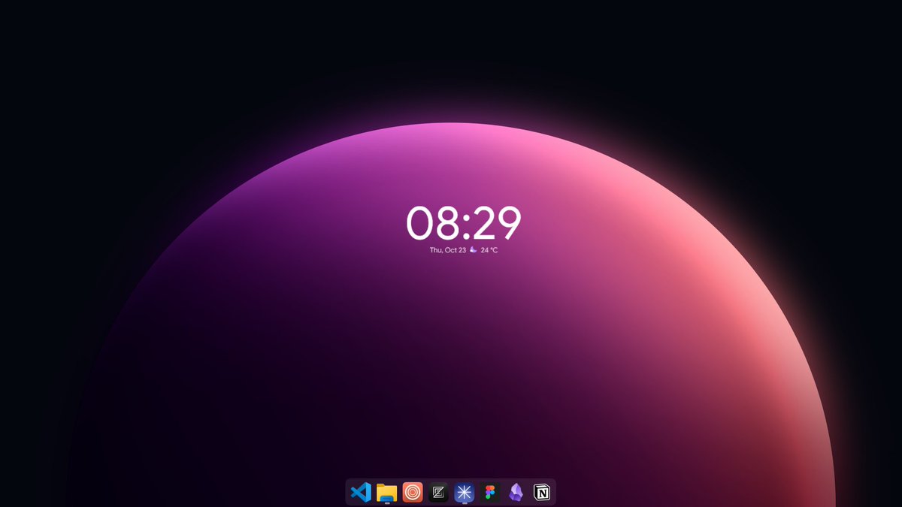Open the blue starburst app icon

pyautogui.click(x=465, y=492)
